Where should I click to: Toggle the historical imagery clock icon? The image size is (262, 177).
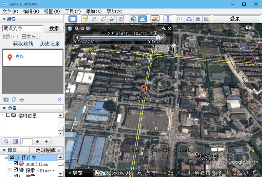tap(133, 19)
